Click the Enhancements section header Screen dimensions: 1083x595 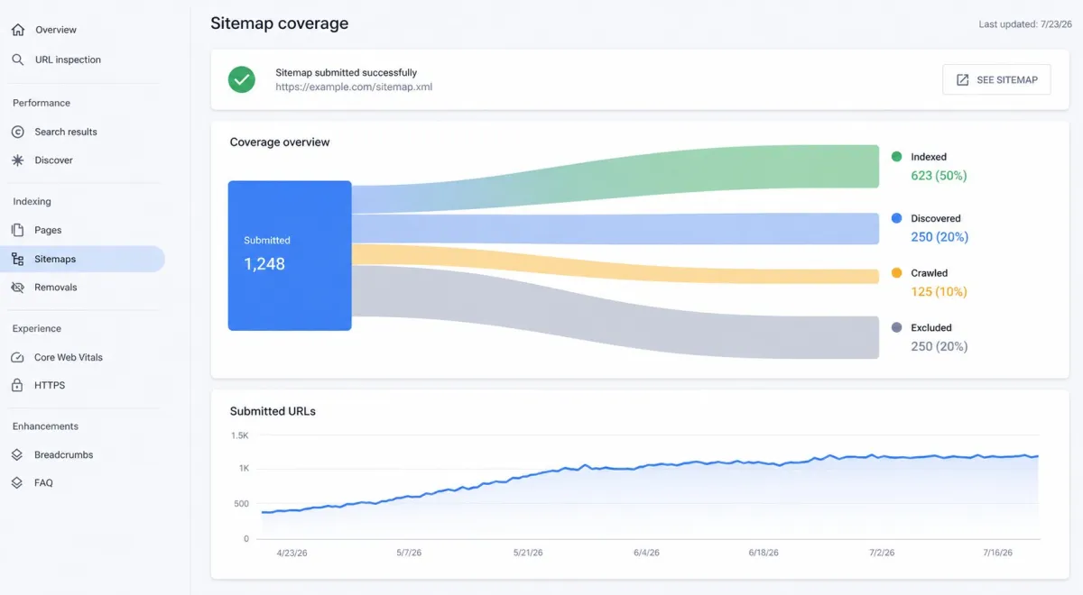click(x=45, y=426)
